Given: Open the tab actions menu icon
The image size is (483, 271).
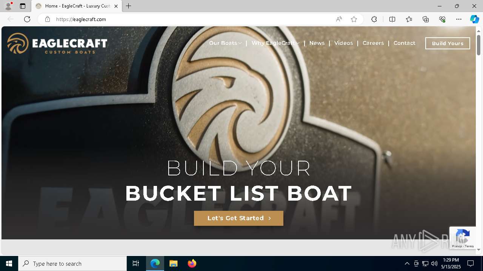Looking at the screenshot, I should point(23,6).
